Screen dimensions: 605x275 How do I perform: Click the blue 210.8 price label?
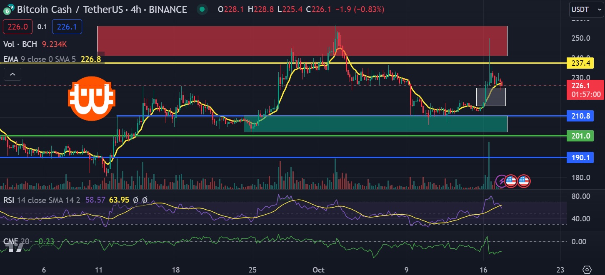[x=580, y=116]
